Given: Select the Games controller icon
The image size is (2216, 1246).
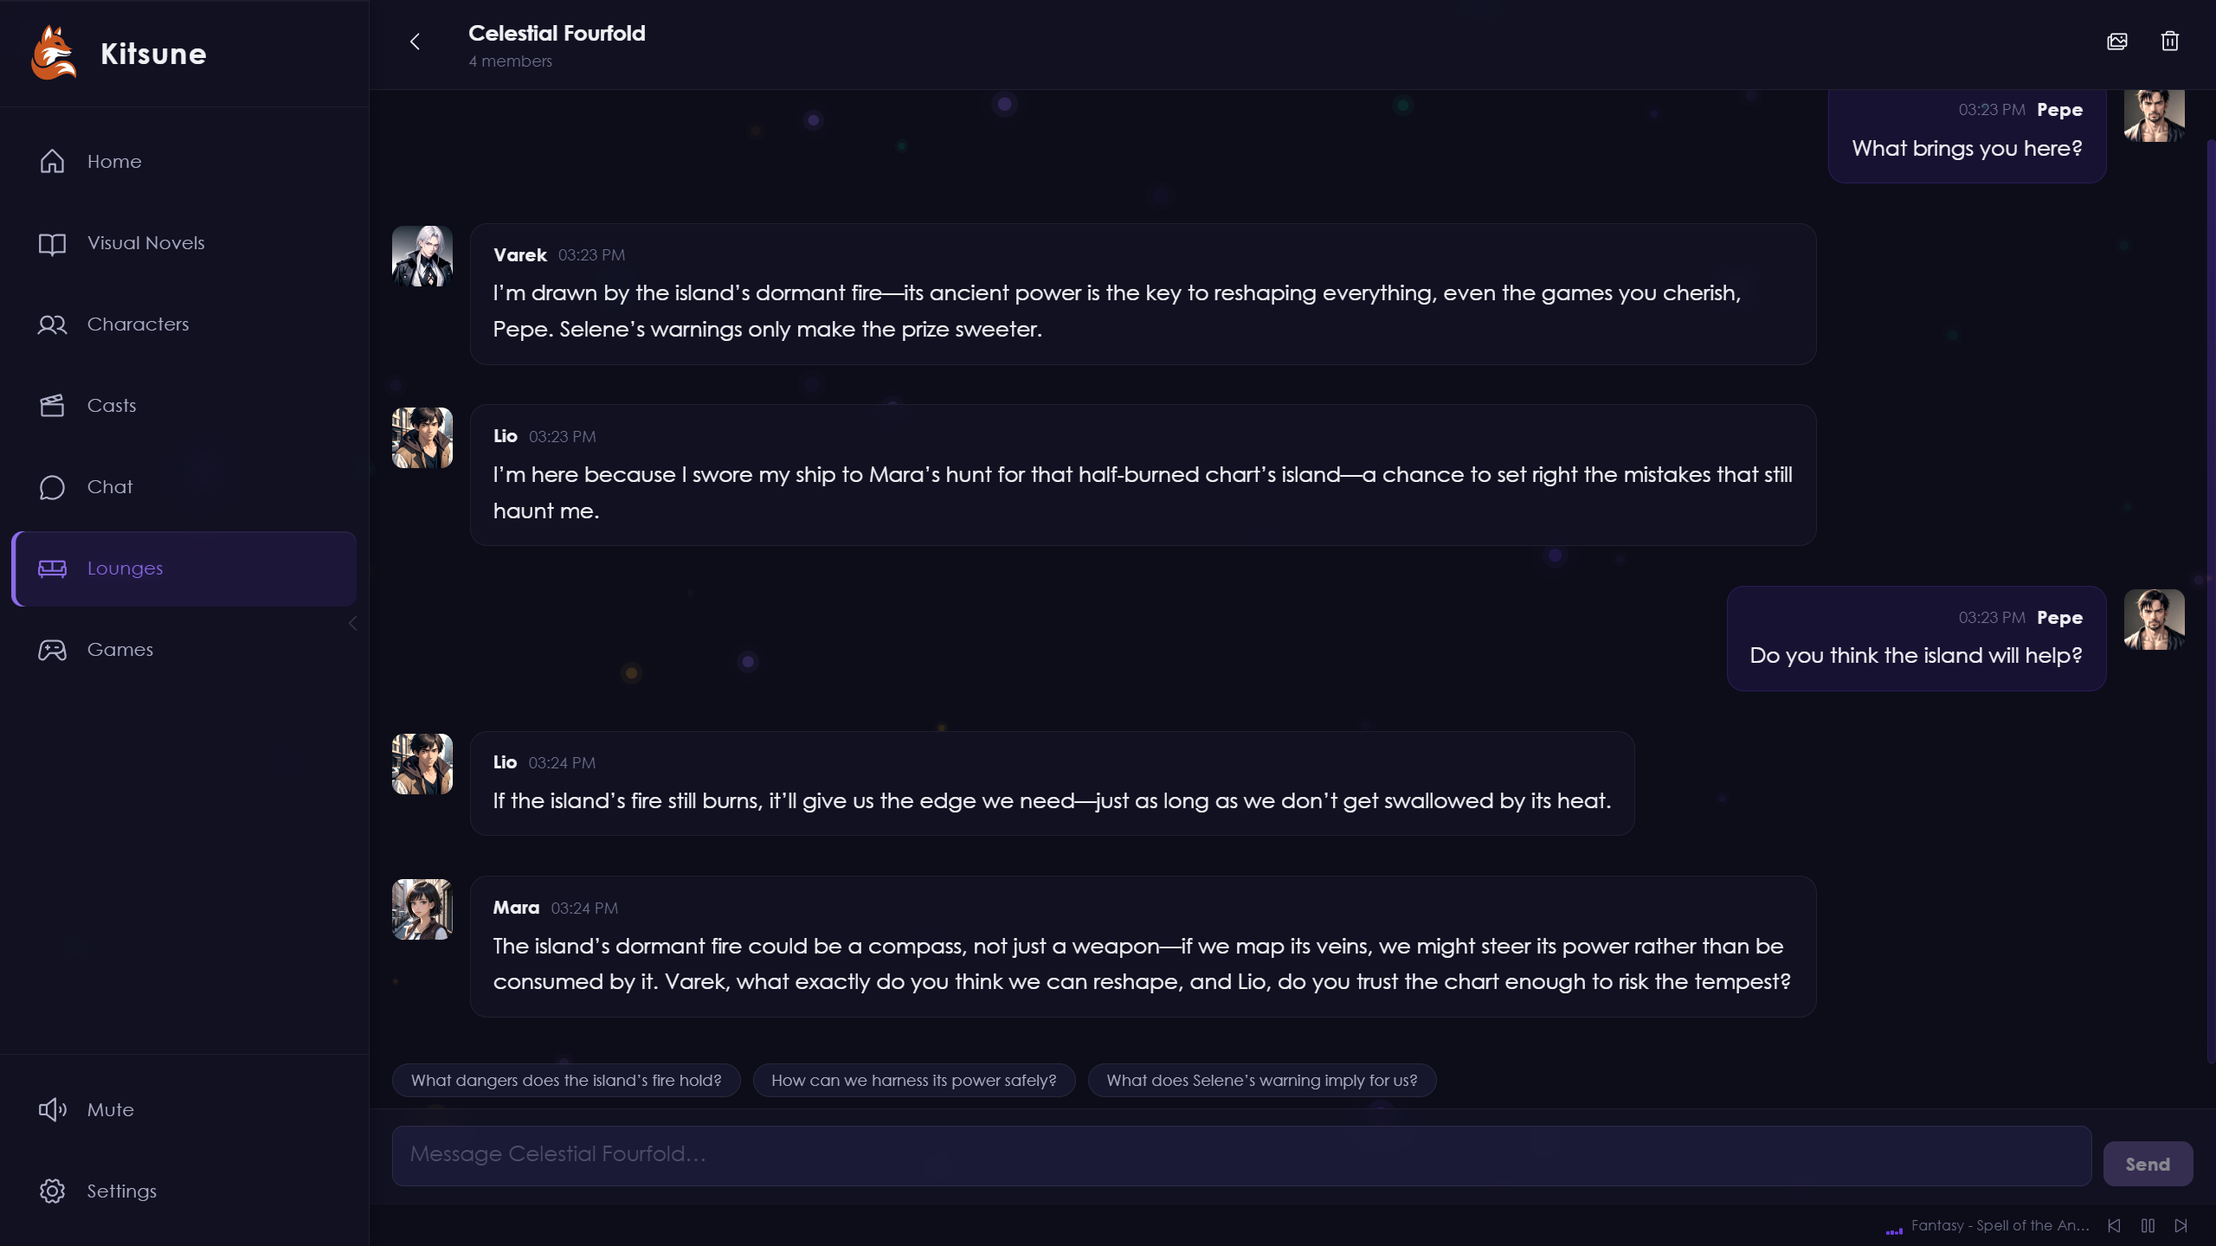Looking at the screenshot, I should tap(52, 650).
